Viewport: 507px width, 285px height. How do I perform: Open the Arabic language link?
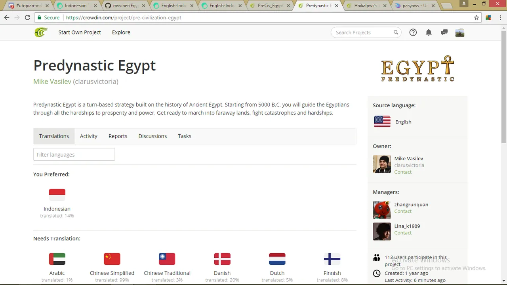coord(57,273)
